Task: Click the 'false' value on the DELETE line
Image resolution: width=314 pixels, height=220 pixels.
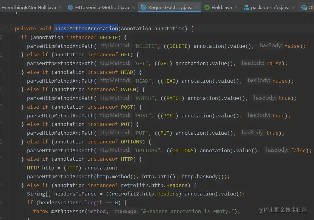Action: (292, 46)
